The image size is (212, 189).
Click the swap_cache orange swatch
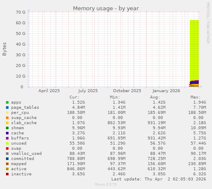point(7,118)
